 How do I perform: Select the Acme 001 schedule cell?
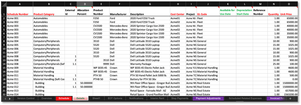(x=20, y=18)
